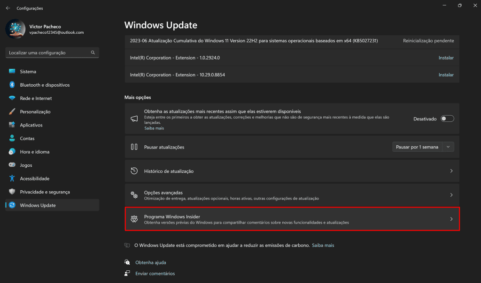Select the Jogos Xbox icon
The width and height of the screenshot is (481, 283).
tap(11, 165)
